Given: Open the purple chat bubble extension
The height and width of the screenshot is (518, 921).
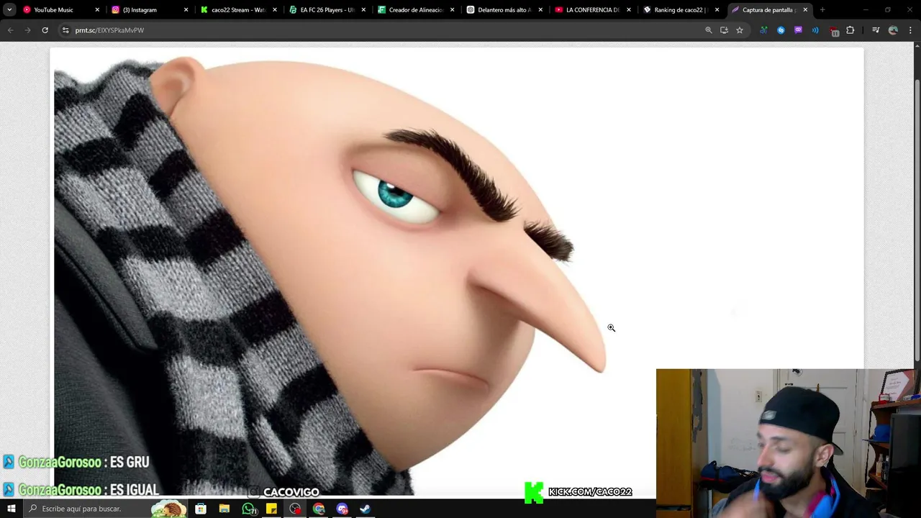Looking at the screenshot, I should 798,30.
